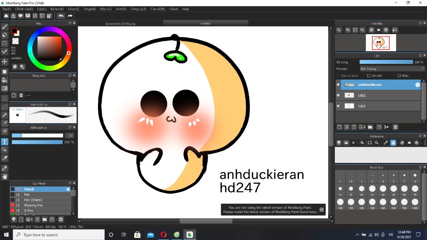Open the Pencil brush settings gear
Viewport: 427px width, 240px height.
[68, 189]
